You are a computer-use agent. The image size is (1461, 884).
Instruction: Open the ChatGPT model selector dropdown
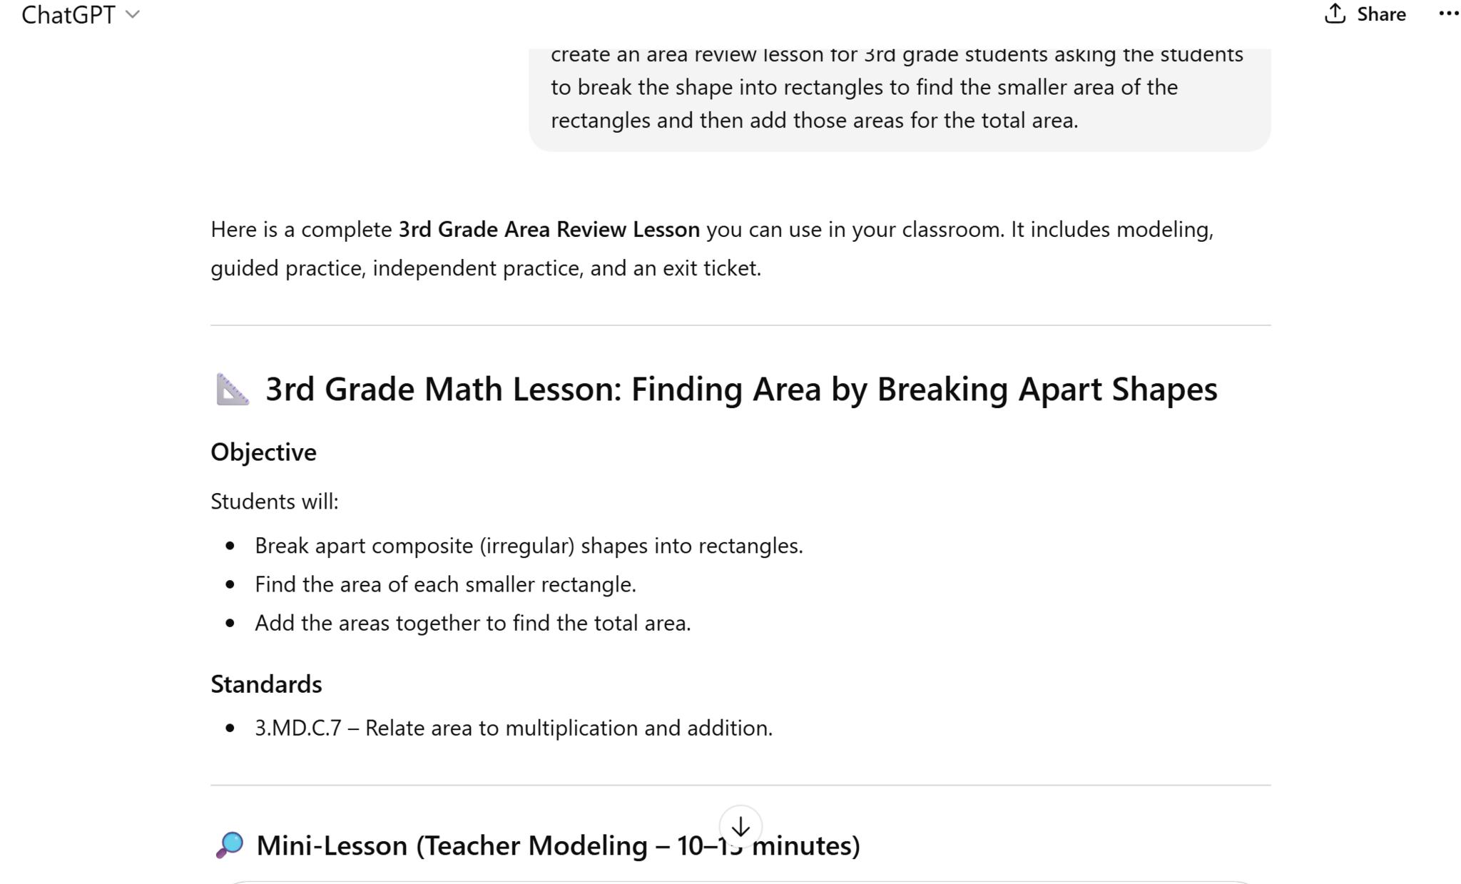click(x=79, y=14)
